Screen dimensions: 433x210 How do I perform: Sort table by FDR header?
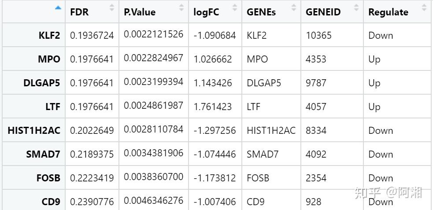80,12
